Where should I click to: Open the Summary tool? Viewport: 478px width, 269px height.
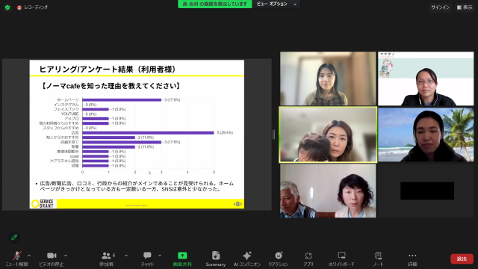(x=216, y=259)
